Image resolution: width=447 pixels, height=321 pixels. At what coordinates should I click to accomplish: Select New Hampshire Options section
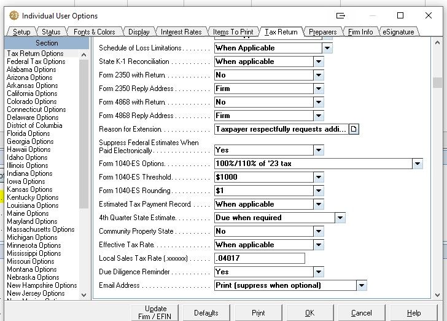(x=42, y=285)
